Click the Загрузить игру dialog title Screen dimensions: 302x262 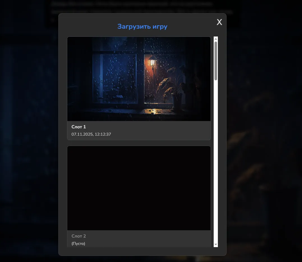click(x=142, y=27)
